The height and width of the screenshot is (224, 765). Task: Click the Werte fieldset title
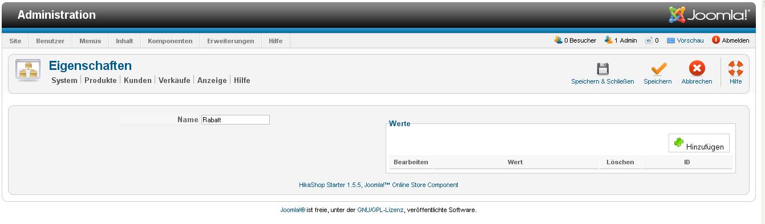(x=399, y=123)
